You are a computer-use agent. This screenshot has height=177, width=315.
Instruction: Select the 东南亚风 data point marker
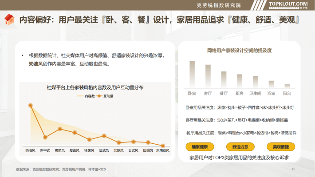point(163,146)
